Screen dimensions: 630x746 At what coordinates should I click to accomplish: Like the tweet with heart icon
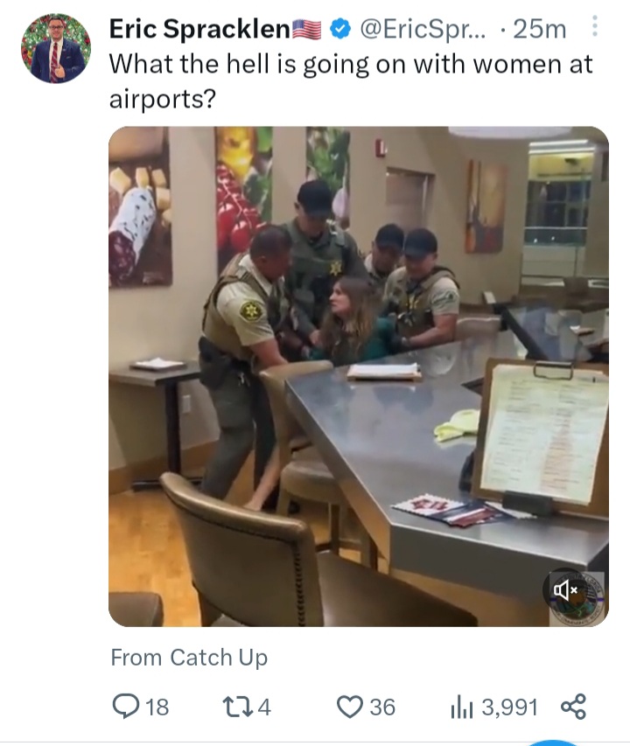pos(350,707)
